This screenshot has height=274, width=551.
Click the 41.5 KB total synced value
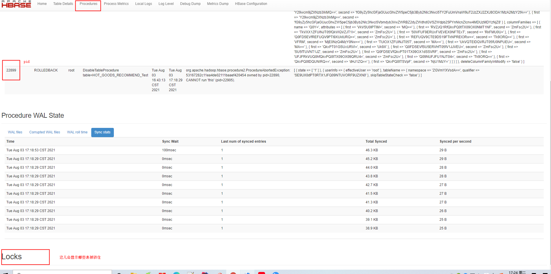point(372,194)
